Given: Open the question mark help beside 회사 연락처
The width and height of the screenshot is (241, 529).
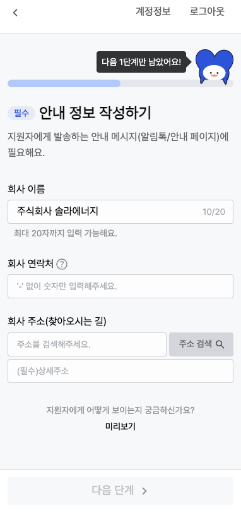Looking at the screenshot, I should [62, 264].
